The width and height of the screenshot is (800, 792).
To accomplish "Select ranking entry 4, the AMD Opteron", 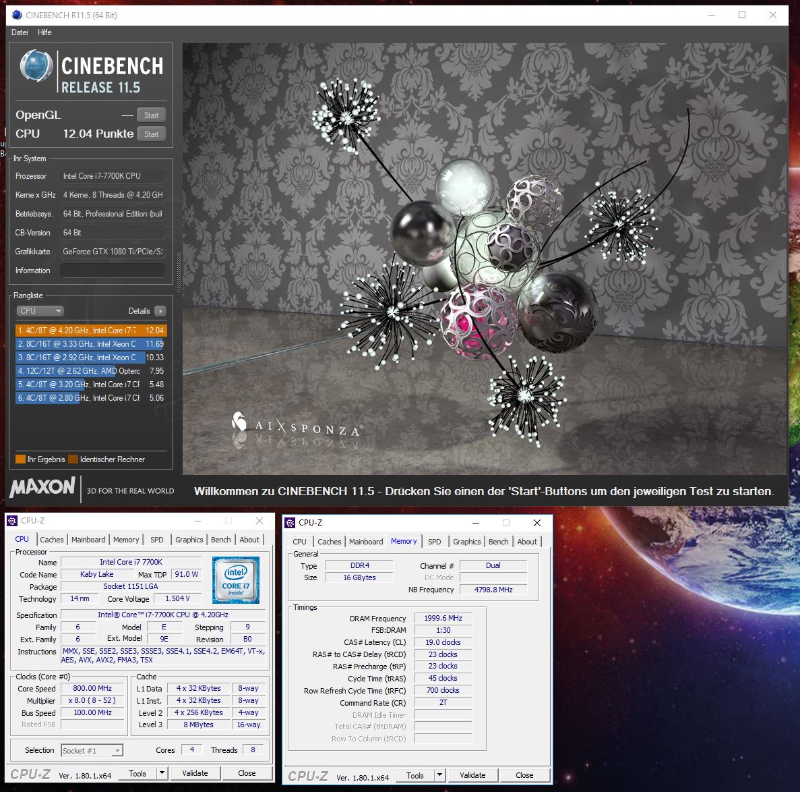I will pyautogui.click(x=91, y=371).
